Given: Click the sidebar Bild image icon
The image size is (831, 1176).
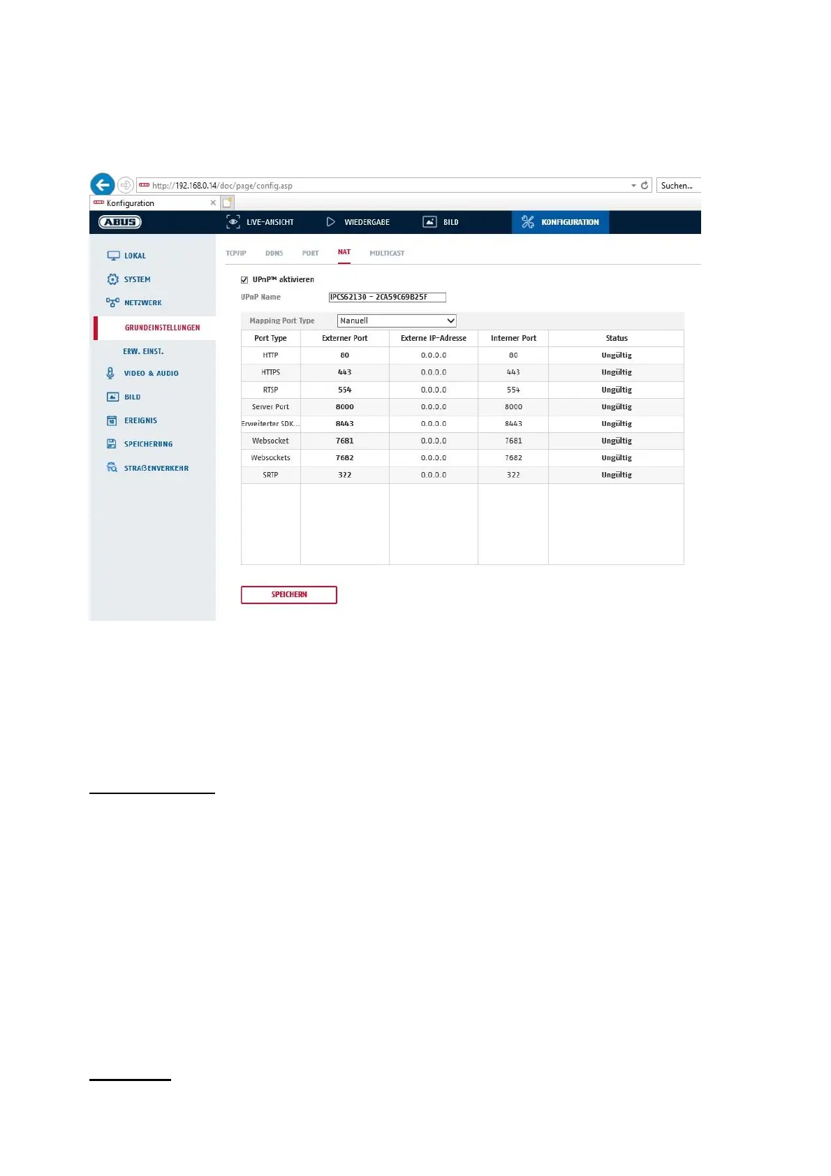Looking at the screenshot, I should tap(112, 397).
